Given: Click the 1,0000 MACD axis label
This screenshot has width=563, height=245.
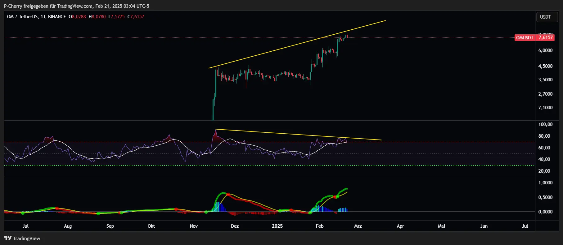Looking at the screenshot, I should click(545, 183).
